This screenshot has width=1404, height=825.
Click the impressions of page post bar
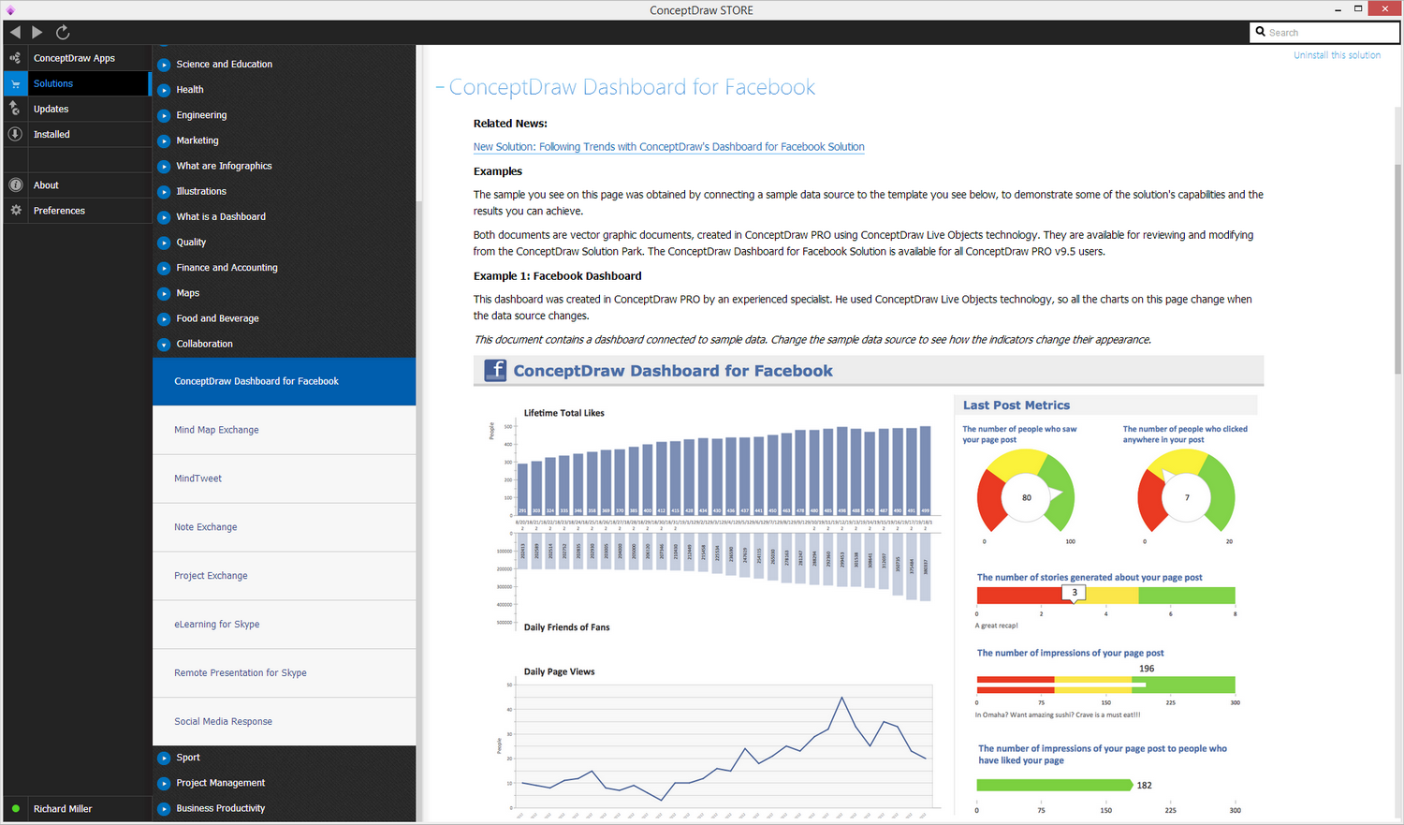click(x=1105, y=685)
